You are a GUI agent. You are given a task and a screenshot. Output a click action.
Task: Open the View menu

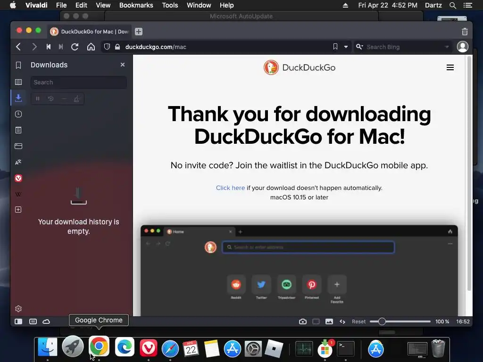point(103,5)
